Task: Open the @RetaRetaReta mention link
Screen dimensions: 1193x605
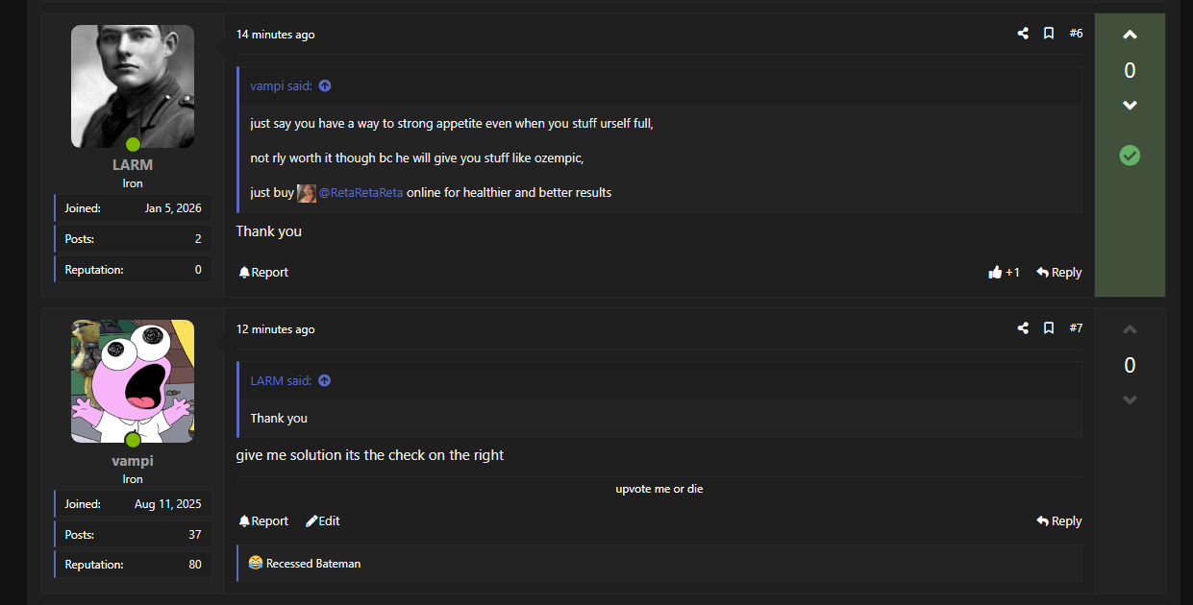Action: point(360,193)
